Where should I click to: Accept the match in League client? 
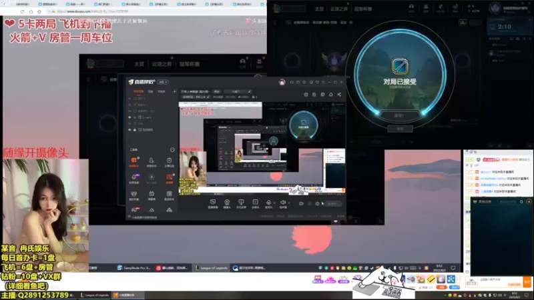pos(399,115)
